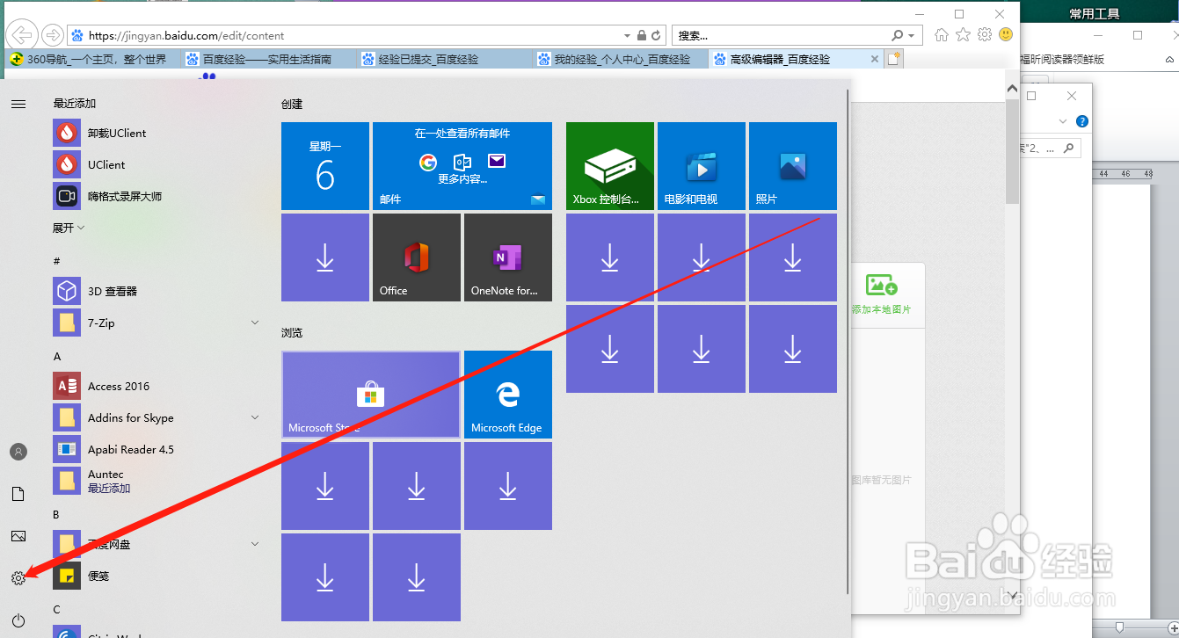Click the 浏览 tile group title
This screenshot has height=638, width=1179.
tap(292, 332)
